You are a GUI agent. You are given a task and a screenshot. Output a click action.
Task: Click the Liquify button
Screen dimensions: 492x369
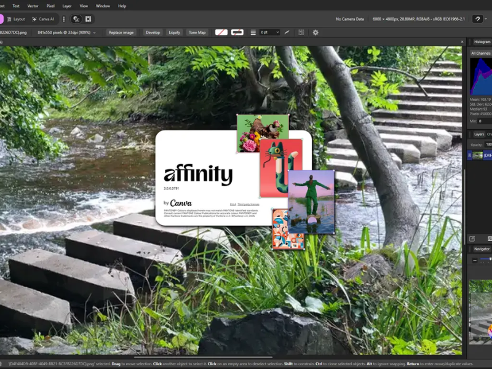(x=174, y=32)
